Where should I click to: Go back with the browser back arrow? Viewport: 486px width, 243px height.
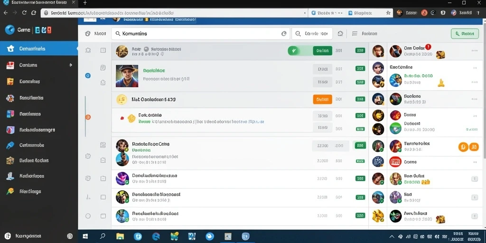pyautogui.click(x=5, y=13)
